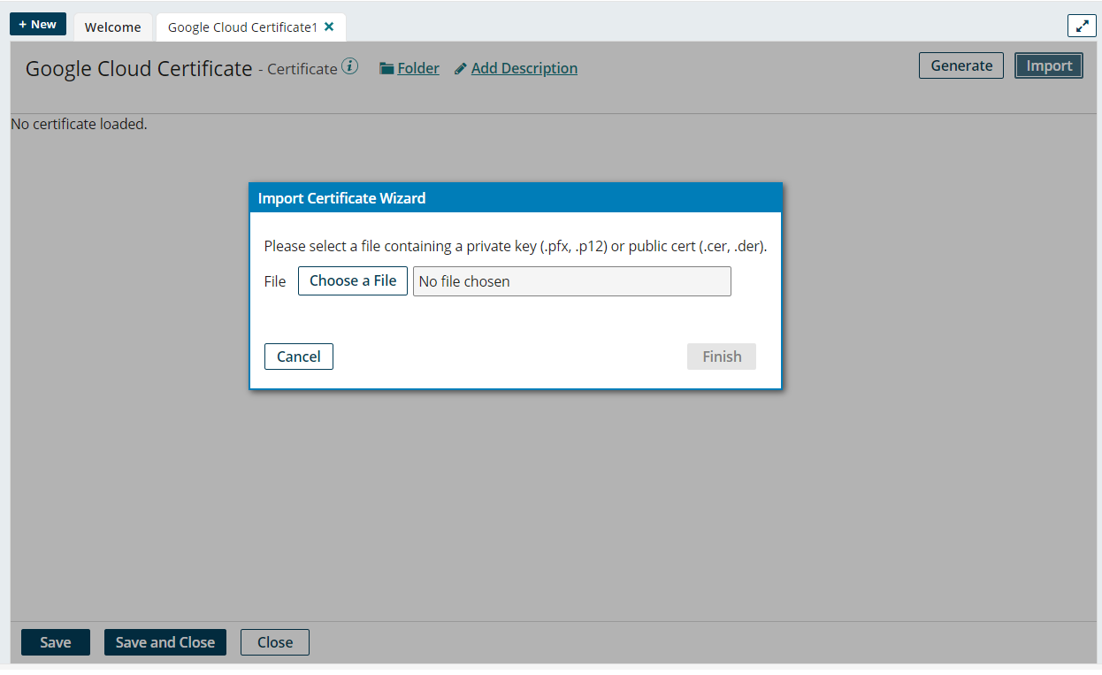Switch to the Welcome tab

click(112, 27)
